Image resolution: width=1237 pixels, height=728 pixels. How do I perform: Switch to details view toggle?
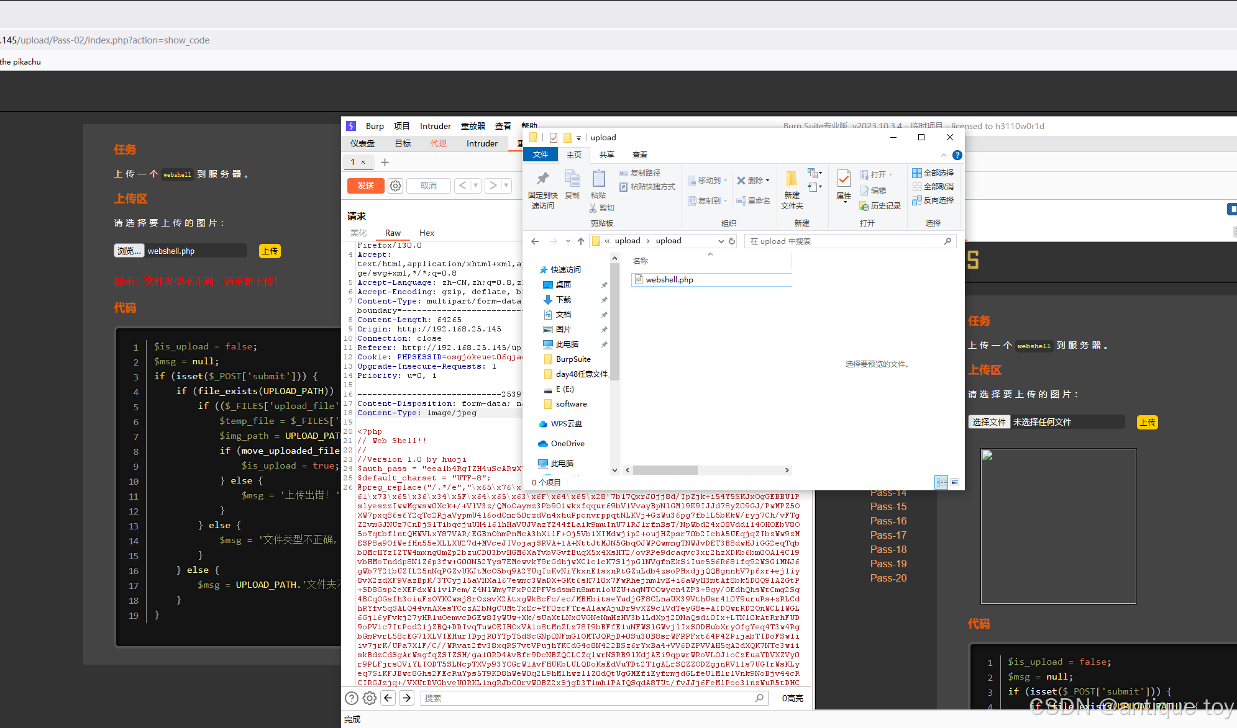(941, 482)
